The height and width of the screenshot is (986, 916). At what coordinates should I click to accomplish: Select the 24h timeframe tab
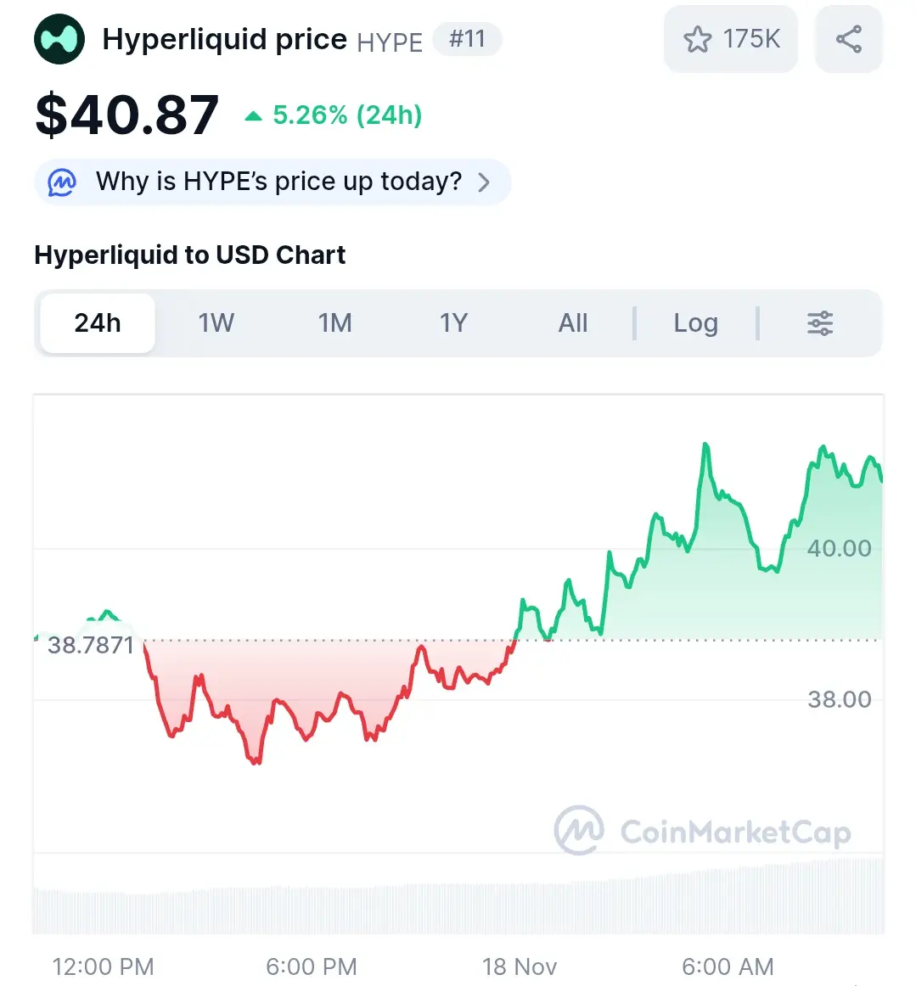pos(98,323)
